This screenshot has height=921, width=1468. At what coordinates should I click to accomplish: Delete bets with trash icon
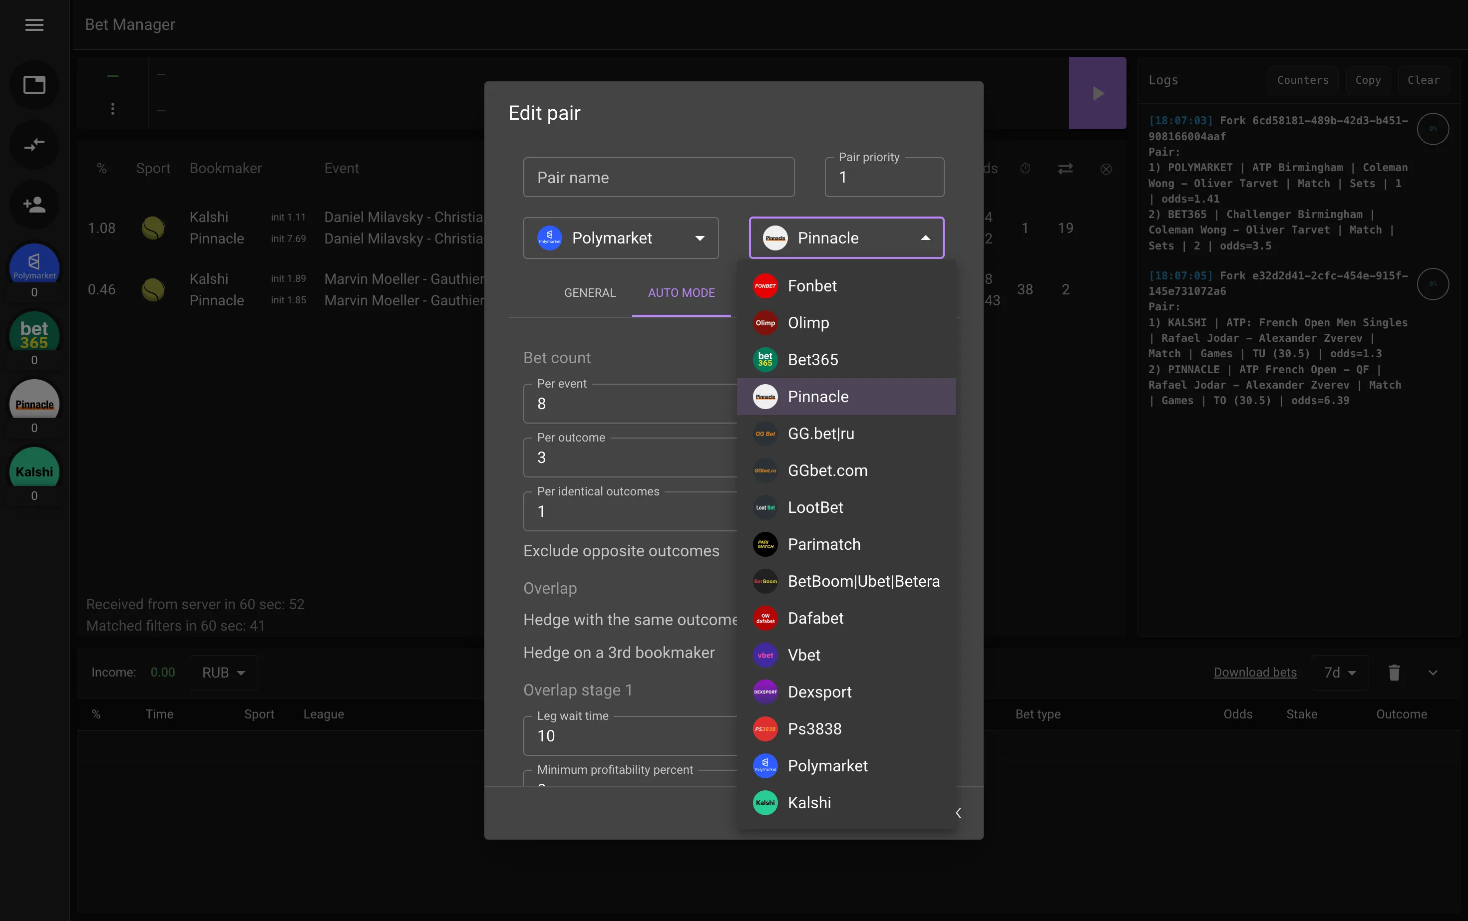pyautogui.click(x=1394, y=673)
